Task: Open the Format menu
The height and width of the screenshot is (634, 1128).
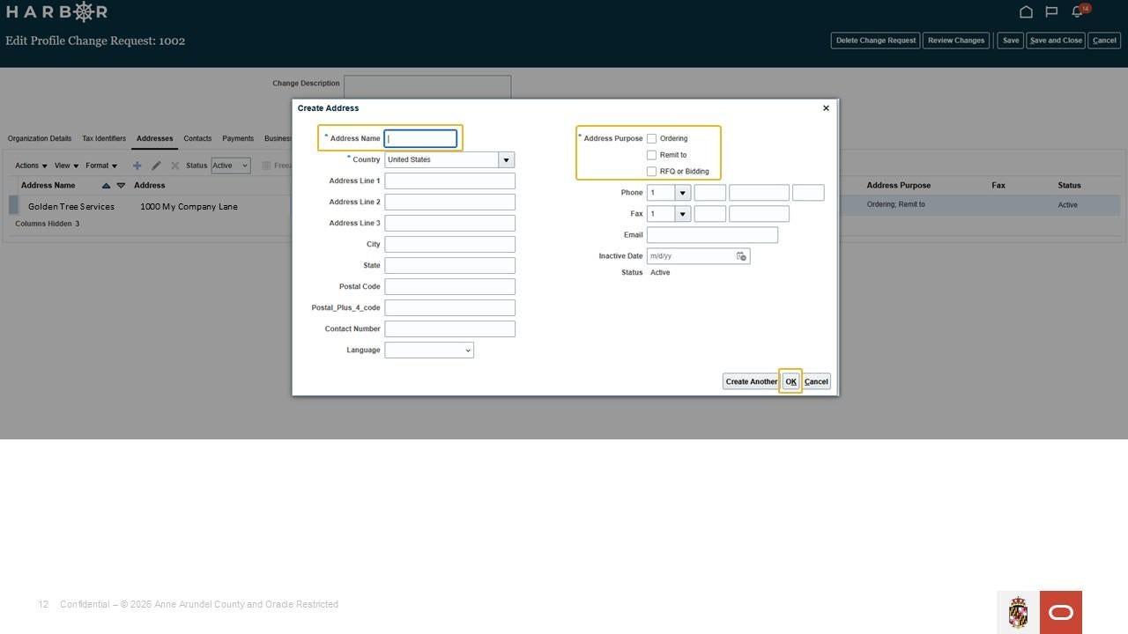Action: click(x=101, y=166)
